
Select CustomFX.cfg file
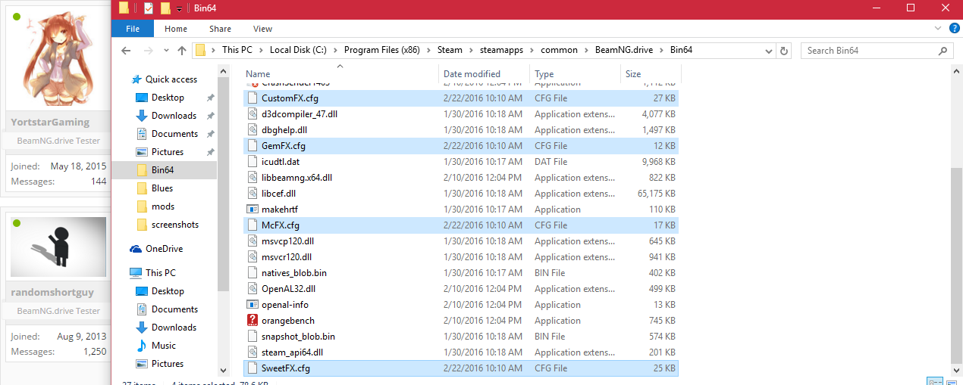pyautogui.click(x=462, y=98)
